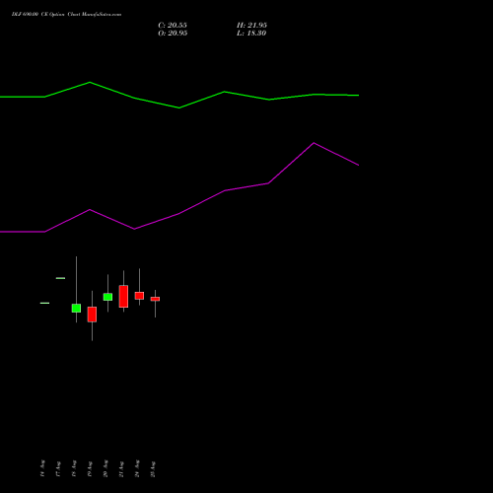Select the close value C: 20.55
This screenshot has width=493, height=493.
173,26
